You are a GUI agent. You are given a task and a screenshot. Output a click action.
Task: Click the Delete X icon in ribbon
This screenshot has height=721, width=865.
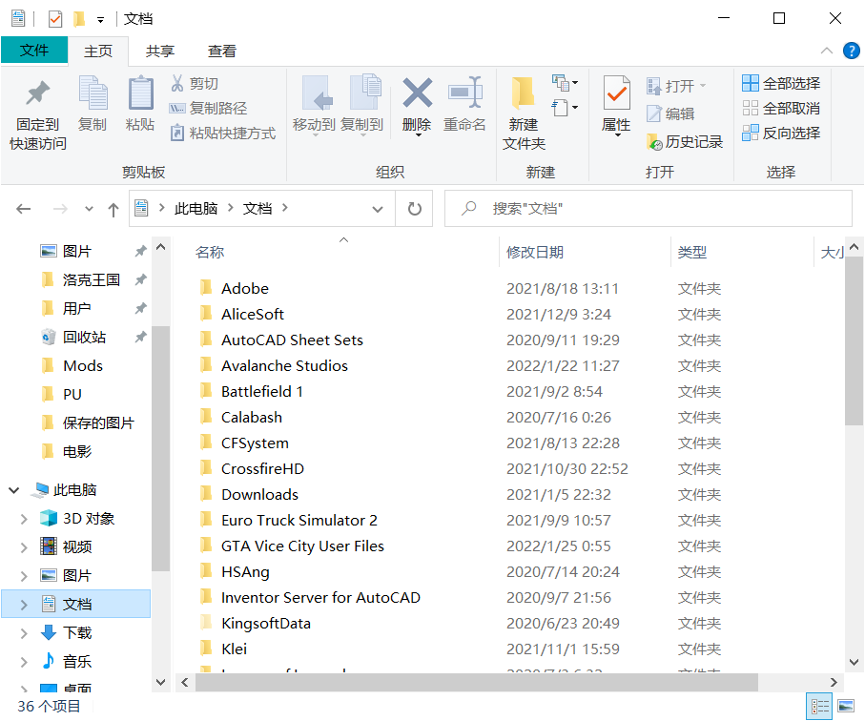click(417, 95)
